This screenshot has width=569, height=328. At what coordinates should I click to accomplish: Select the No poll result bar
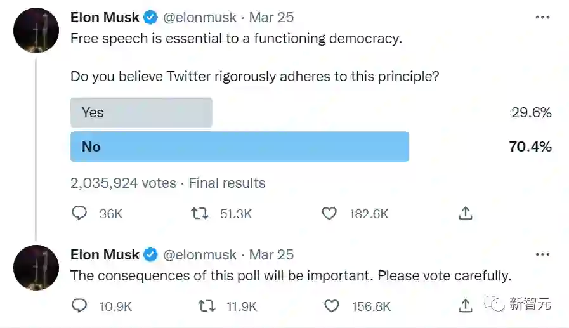[x=239, y=147]
